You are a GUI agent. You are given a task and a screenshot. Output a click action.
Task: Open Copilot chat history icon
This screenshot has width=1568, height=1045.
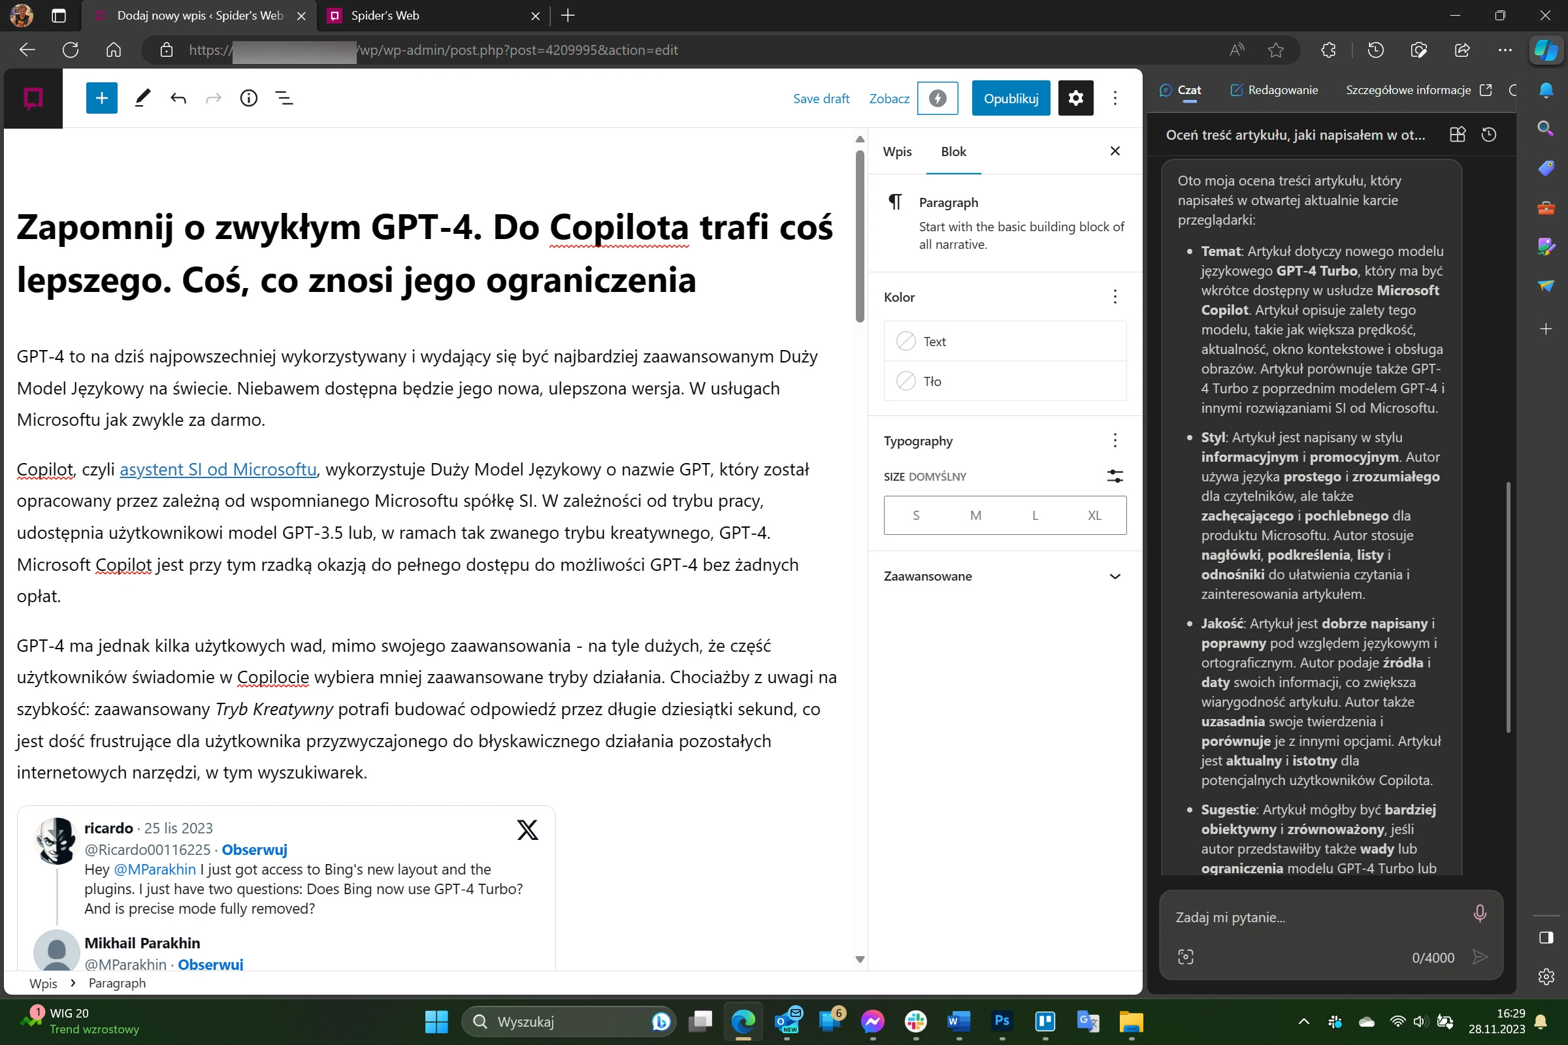[x=1489, y=135]
